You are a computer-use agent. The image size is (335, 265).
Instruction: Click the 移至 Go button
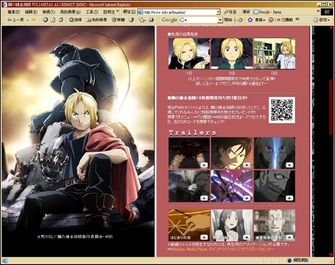(x=230, y=12)
